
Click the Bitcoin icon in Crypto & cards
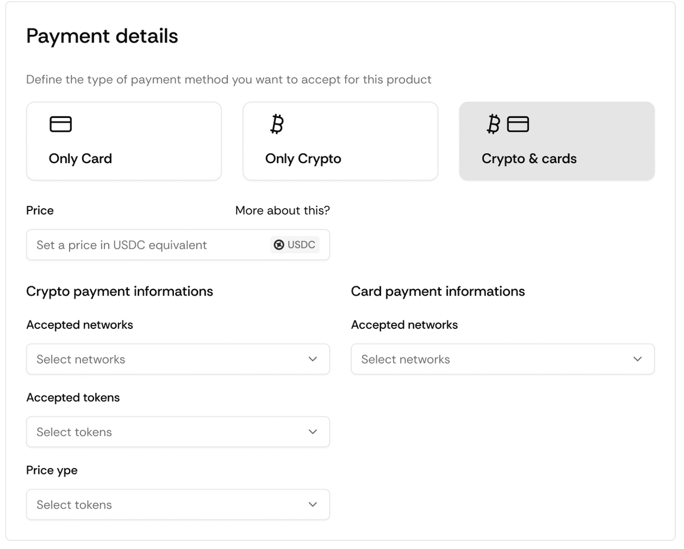click(x=493, y=124)
